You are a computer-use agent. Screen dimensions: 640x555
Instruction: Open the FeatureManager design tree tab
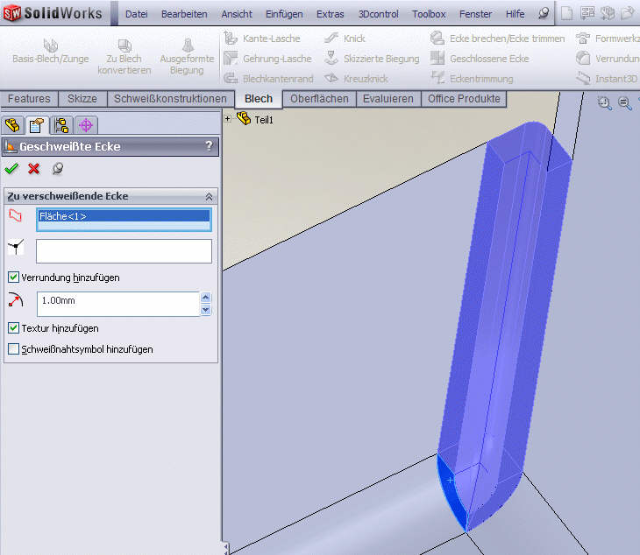pos(13,125)
